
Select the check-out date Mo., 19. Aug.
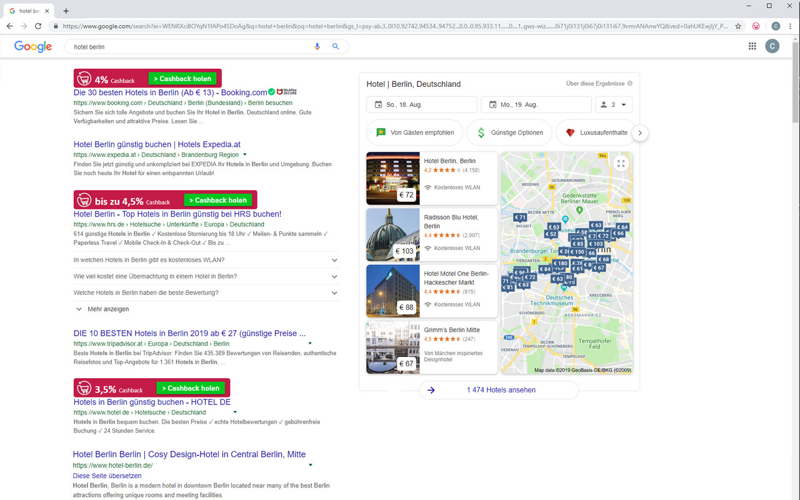[x=536, y=104]
